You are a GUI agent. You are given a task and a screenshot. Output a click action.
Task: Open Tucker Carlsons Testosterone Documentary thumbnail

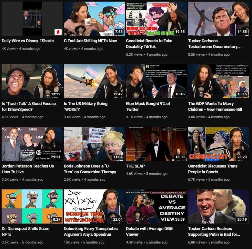218,19
